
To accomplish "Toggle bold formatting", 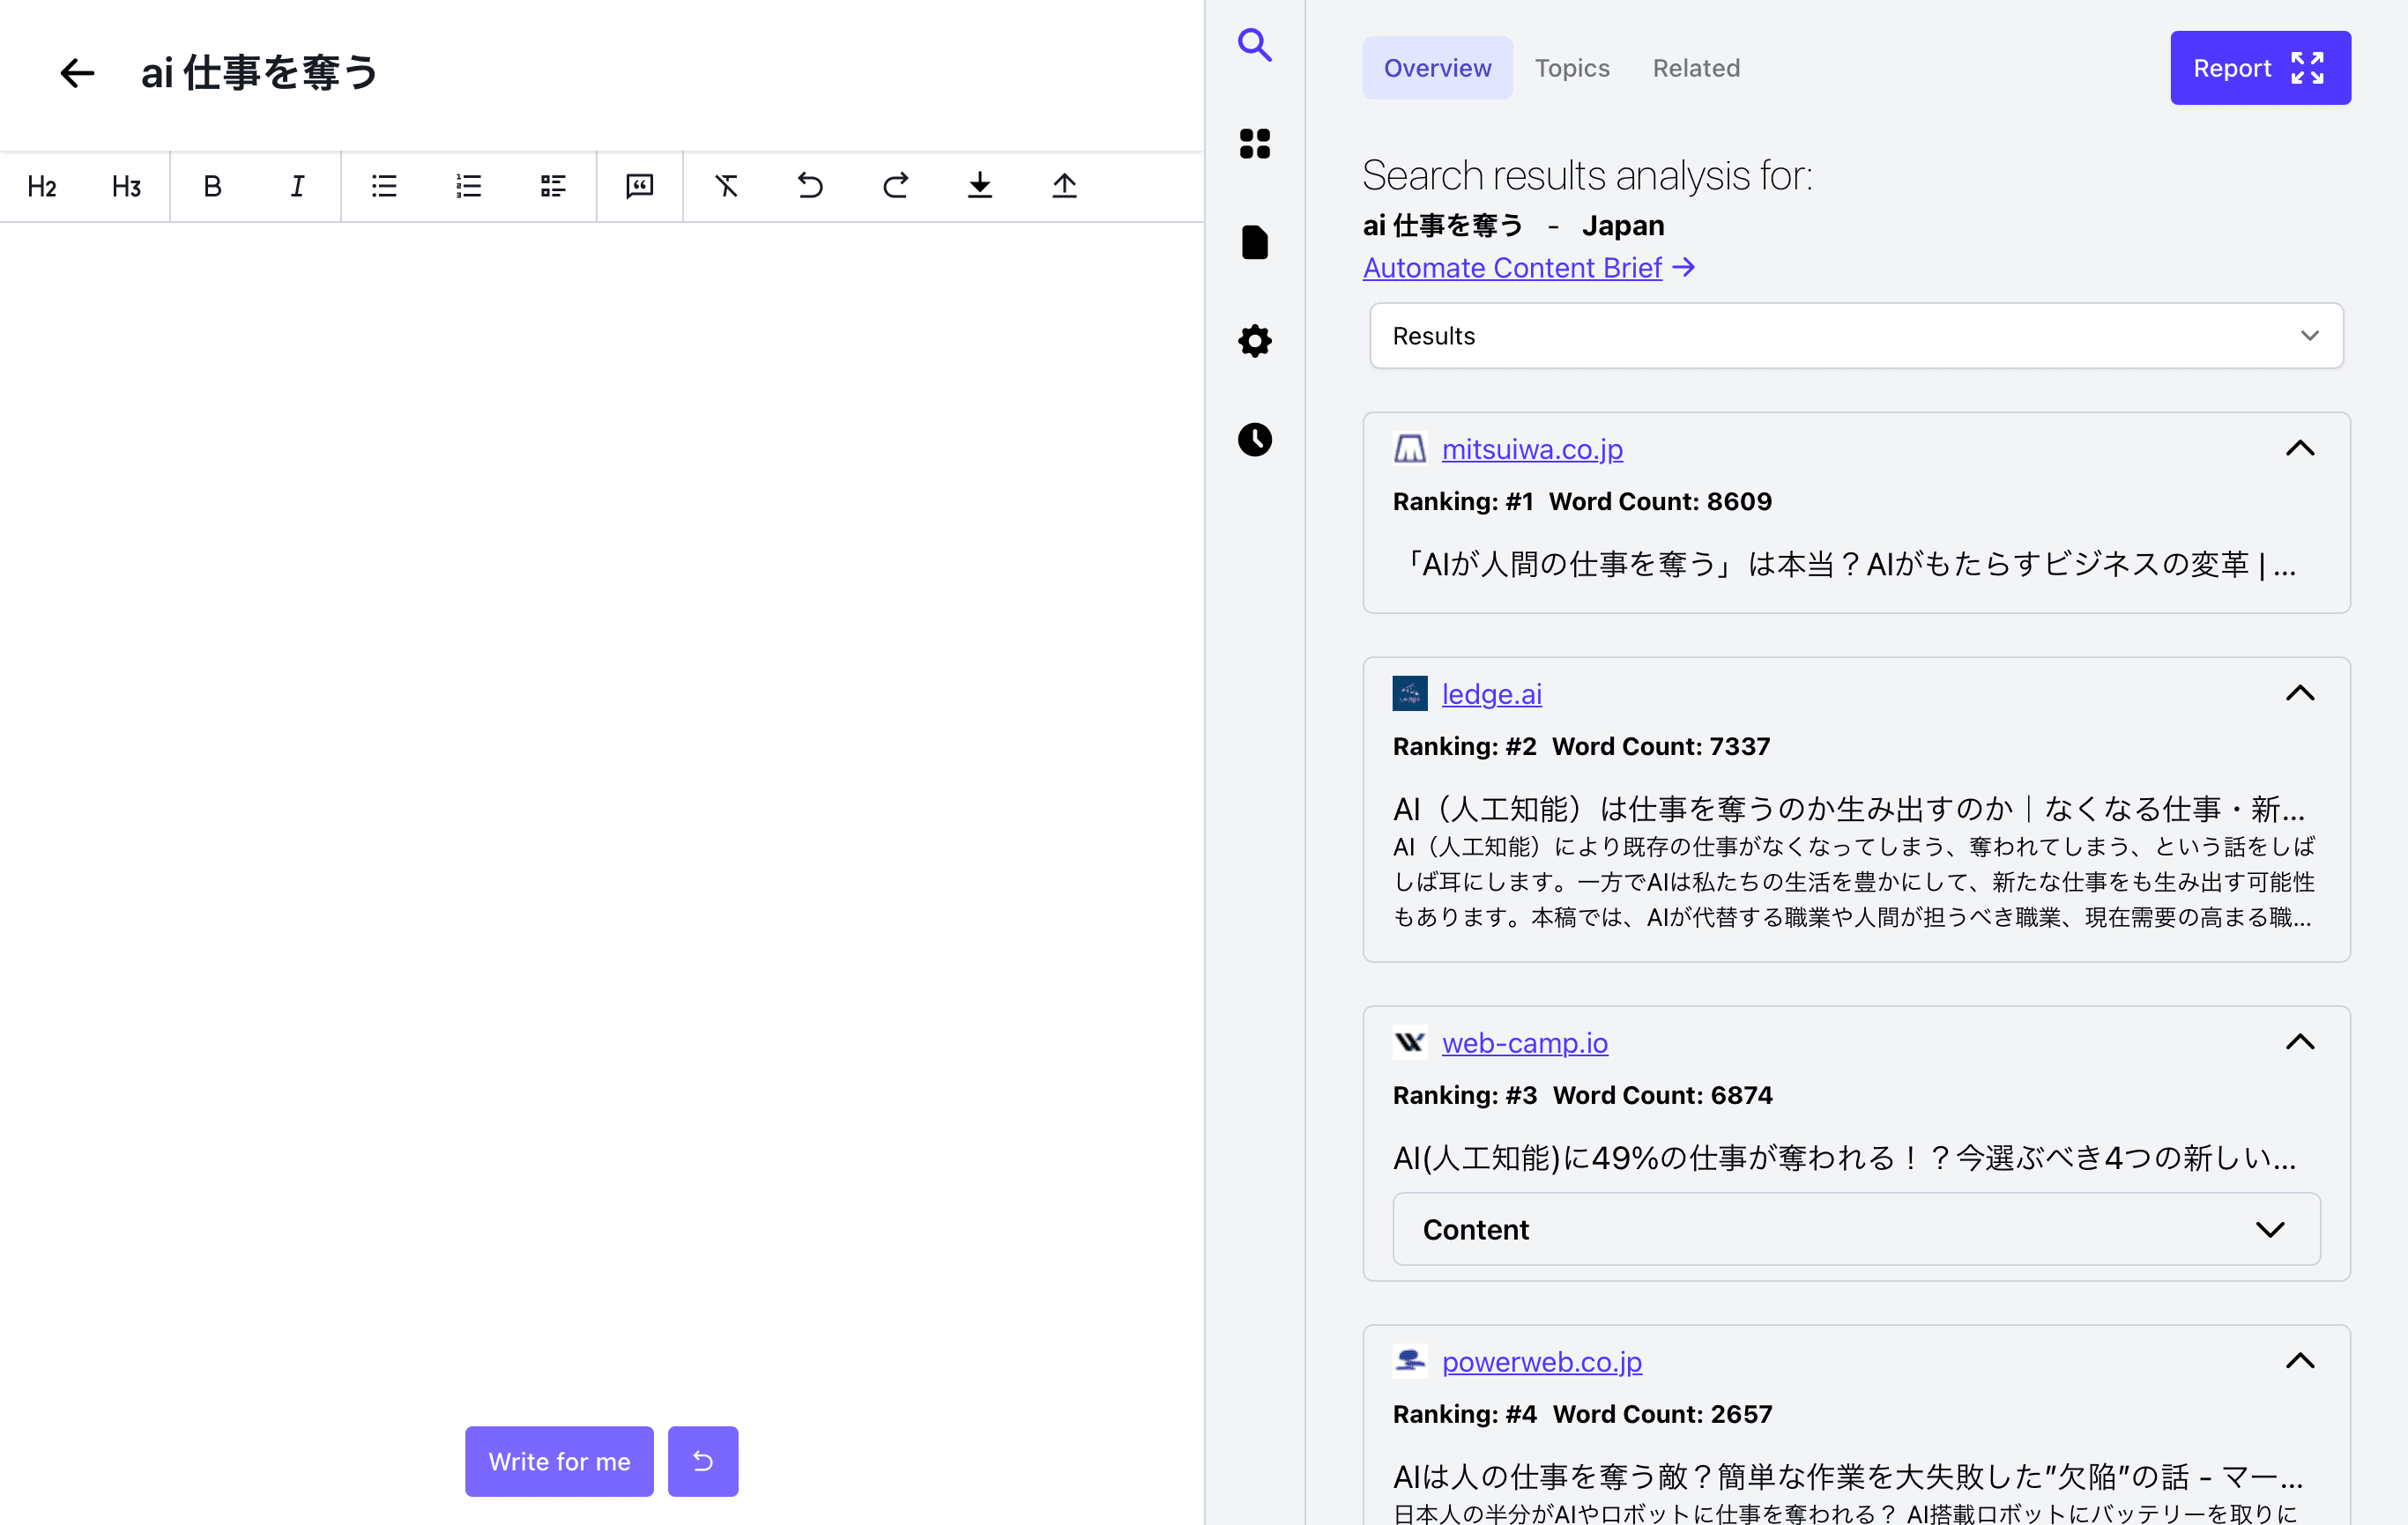I will pyautogui.click(x=212, y=186).
